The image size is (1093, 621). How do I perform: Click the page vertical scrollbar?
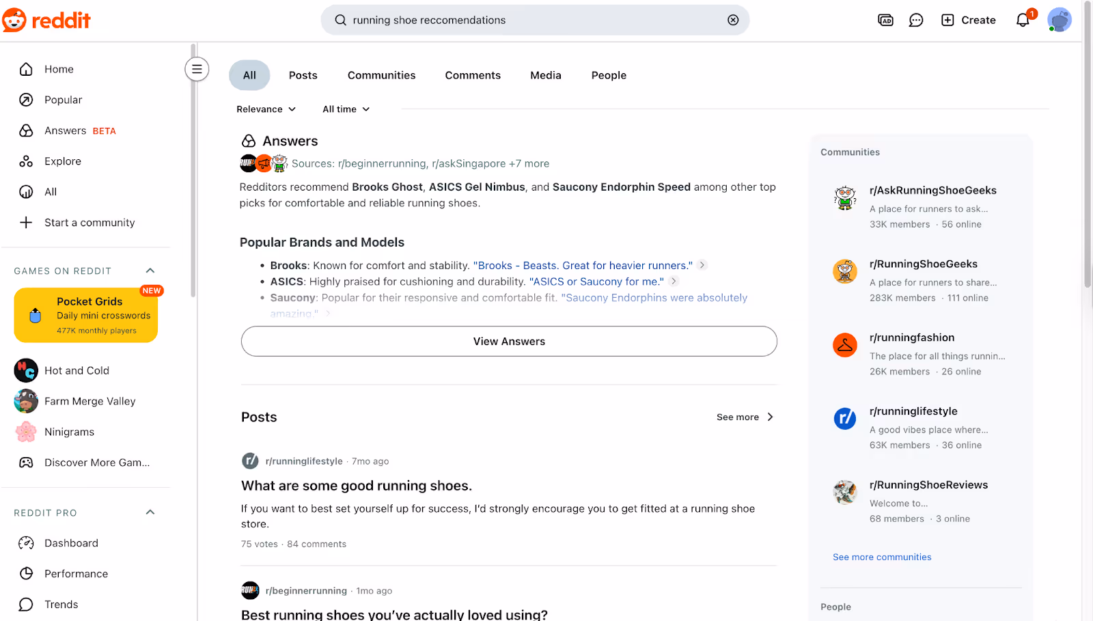coord(1088,143)
